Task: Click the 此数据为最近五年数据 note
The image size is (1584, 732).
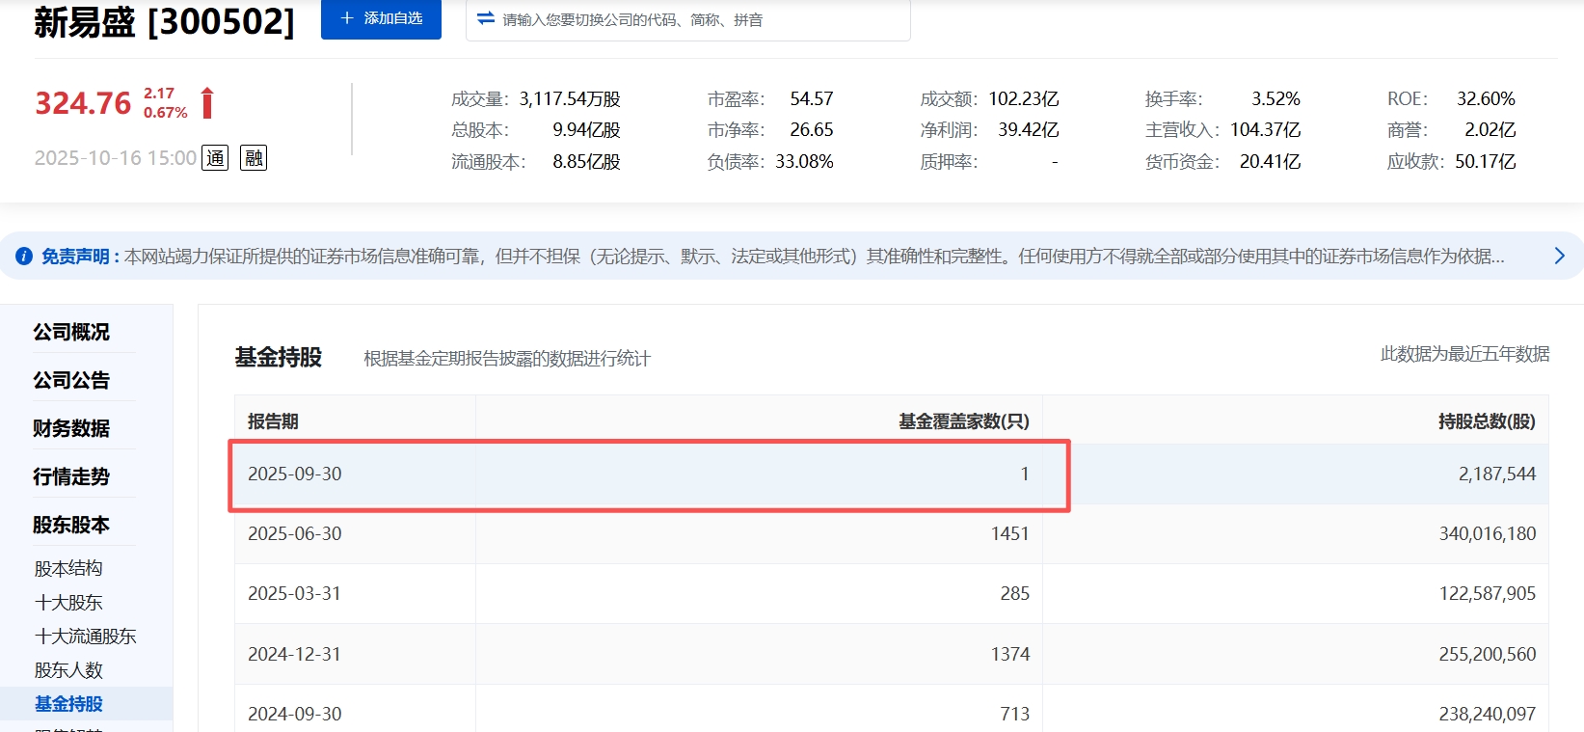Action: (1465, 354)
